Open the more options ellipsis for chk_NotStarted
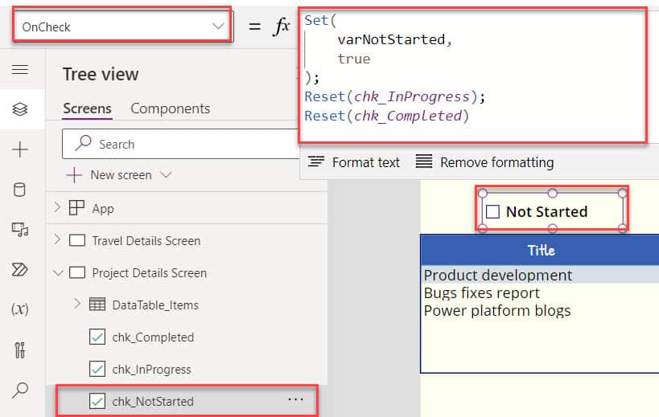 (x=295, y=400)
